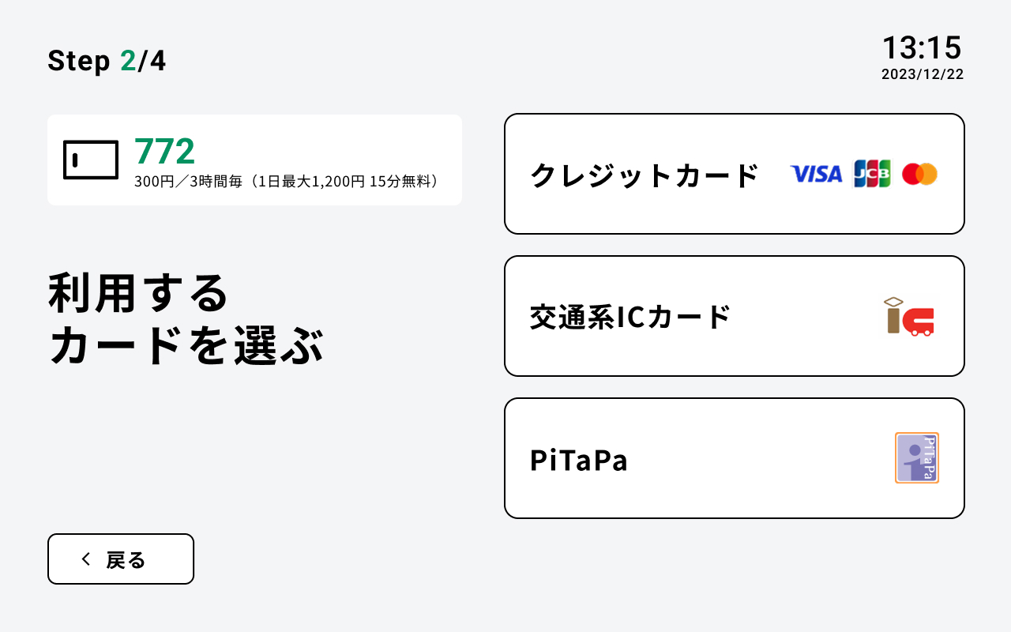Click the back chevron arrow icon
Viewport: 1011px width, 632px height.
tap(86, 559)
